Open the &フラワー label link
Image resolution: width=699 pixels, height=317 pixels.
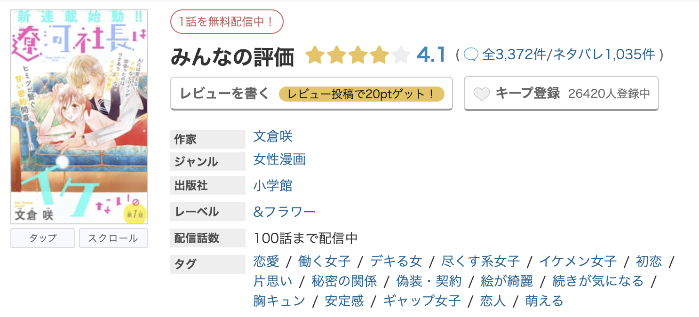click(283, 212)
